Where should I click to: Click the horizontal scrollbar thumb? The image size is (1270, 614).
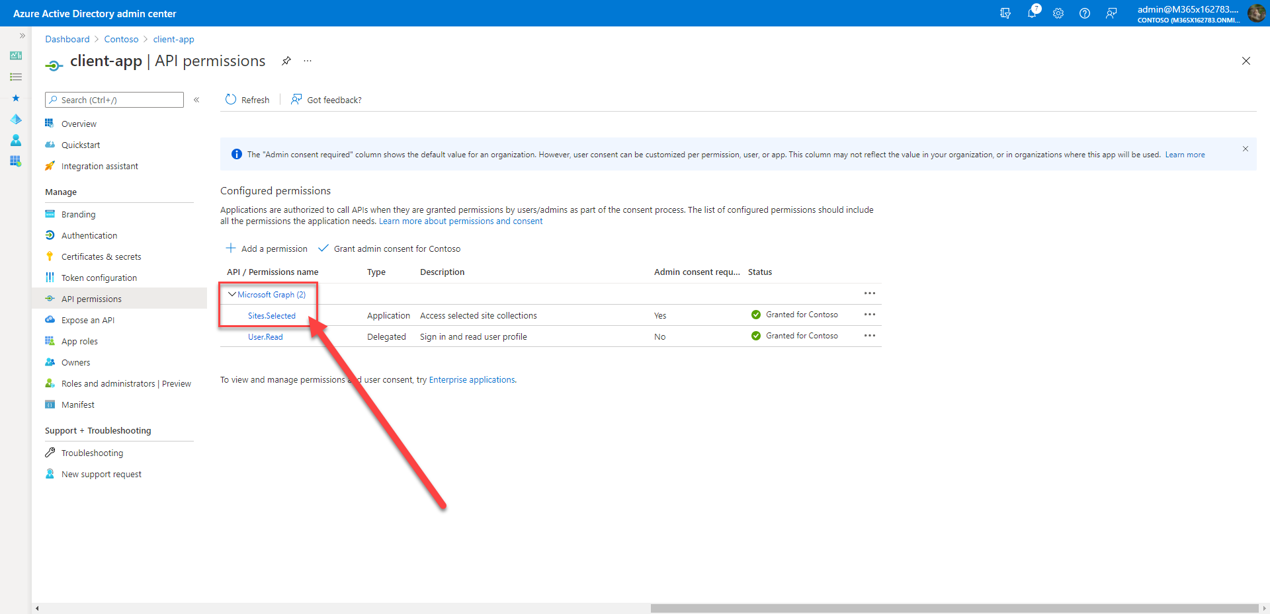(x=954, y=608)
